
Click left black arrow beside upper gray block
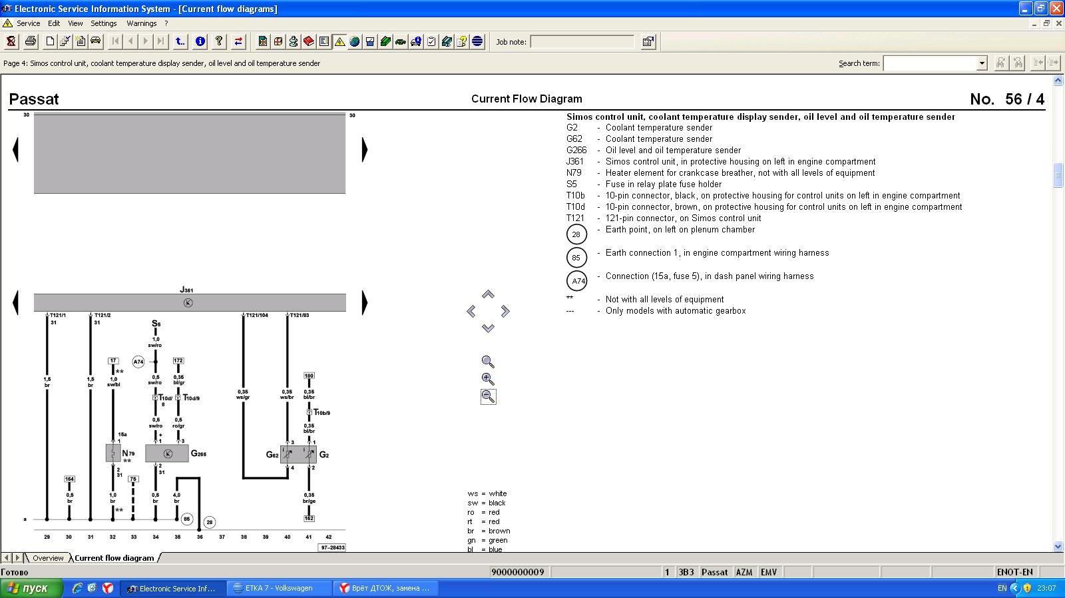click(x=15, y=150)
